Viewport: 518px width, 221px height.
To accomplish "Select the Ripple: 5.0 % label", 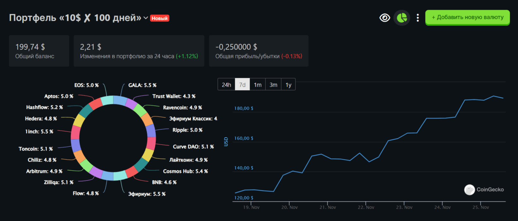I will point(188,130).
